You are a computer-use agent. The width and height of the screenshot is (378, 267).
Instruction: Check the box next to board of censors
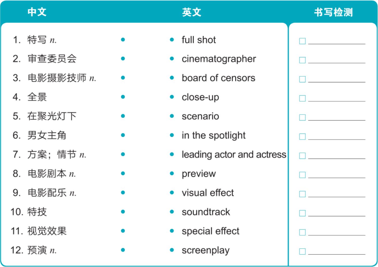point(302,79)
